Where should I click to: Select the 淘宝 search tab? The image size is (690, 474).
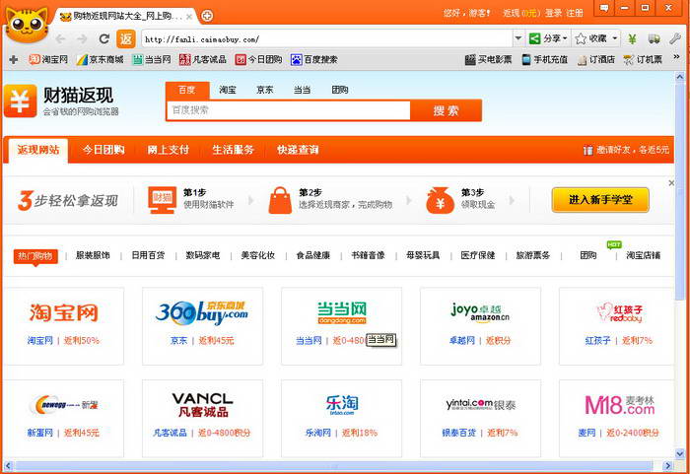(228, 90)
